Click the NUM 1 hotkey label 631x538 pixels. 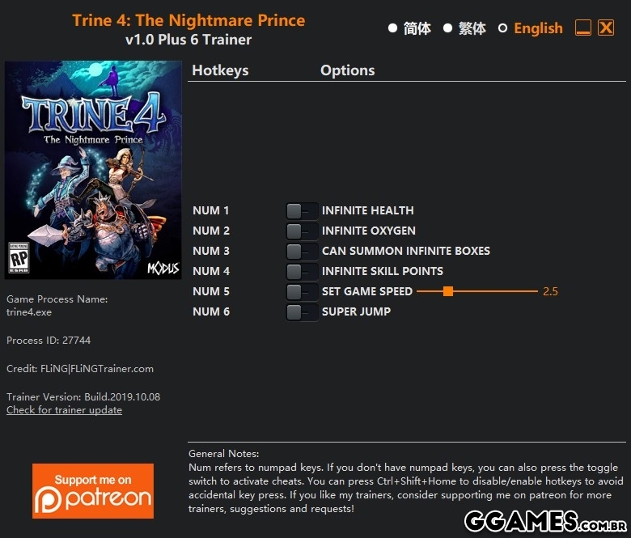211,210
